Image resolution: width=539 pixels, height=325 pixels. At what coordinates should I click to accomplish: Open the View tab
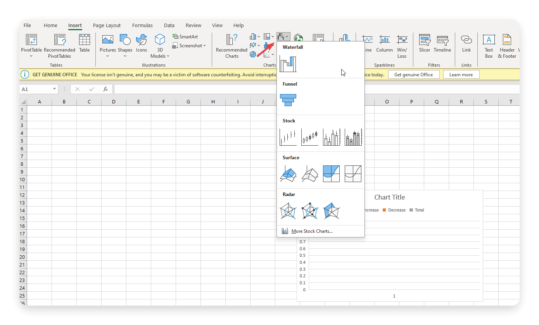pos(217,26)
